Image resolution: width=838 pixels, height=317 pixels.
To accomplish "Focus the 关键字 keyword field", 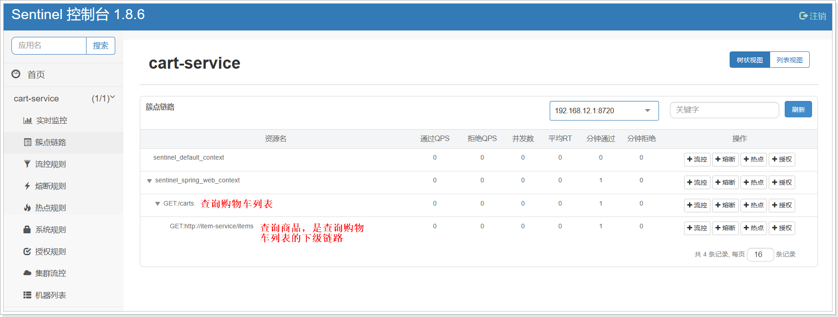I will (724, 110).
